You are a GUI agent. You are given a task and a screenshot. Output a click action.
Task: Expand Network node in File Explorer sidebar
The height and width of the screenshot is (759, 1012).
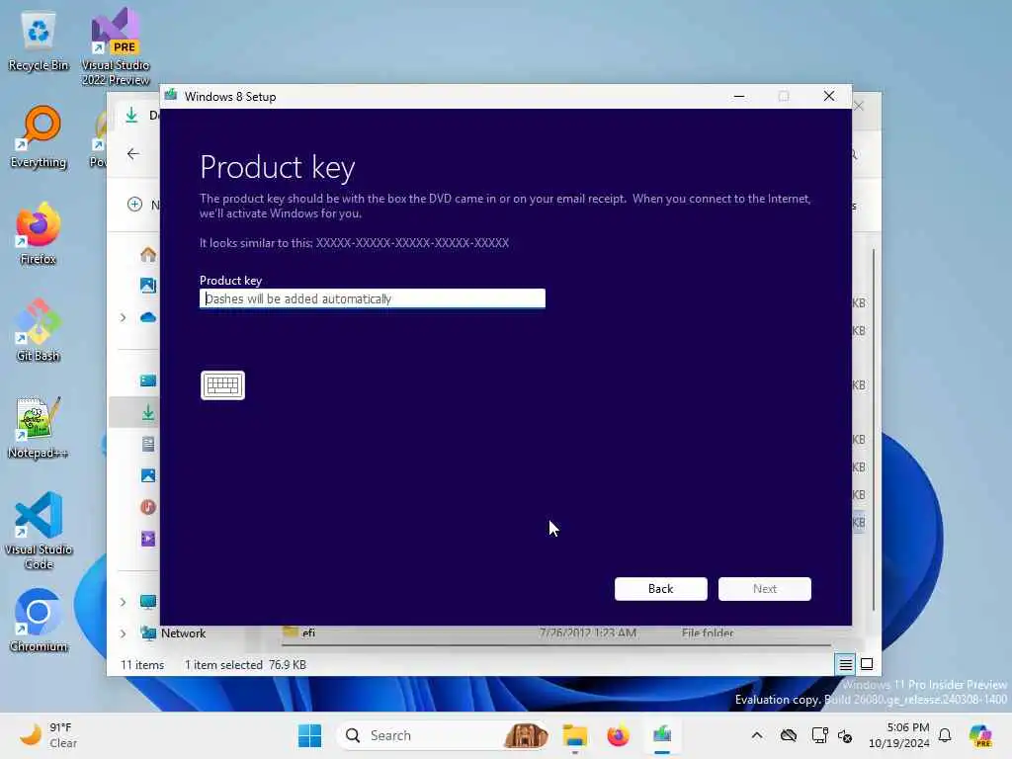pos(123,633)
